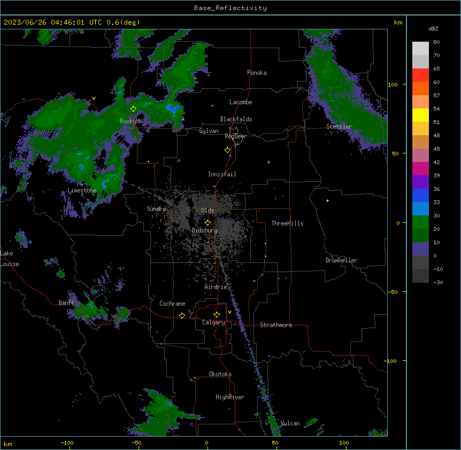Pick the magenta 39-42 dBZ legend swatch
Viewport: 461px width, 450px height.
tap(420, 168)
